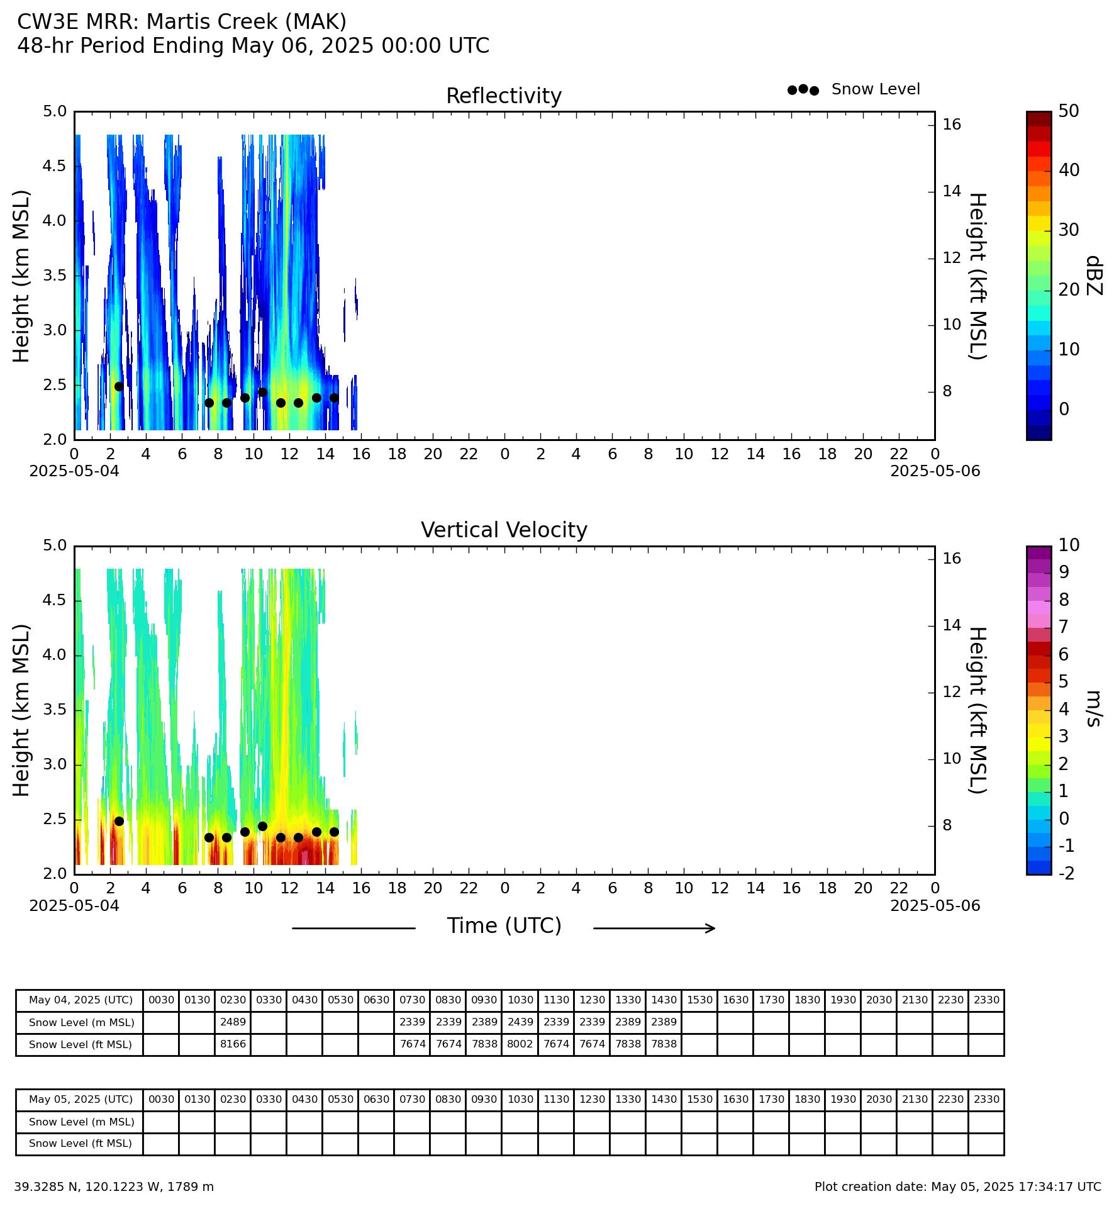Click the 'May 05, 2025 (UTC)' table header cell

coord(81,1100)
